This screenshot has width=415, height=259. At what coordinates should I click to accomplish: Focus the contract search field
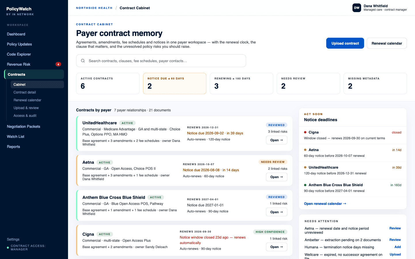161,61
